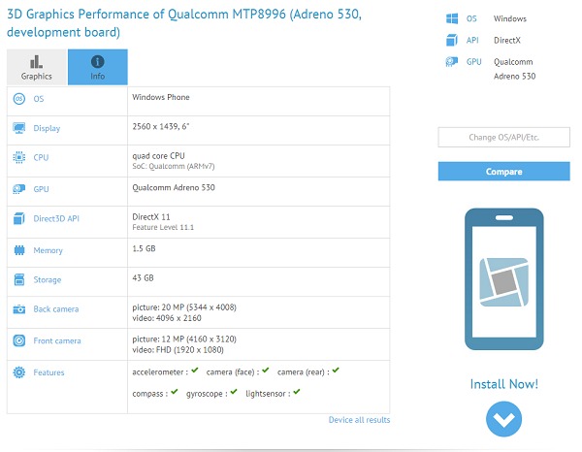Click the Back camera icon
582x452 pixels.
[x=19, y=309]
